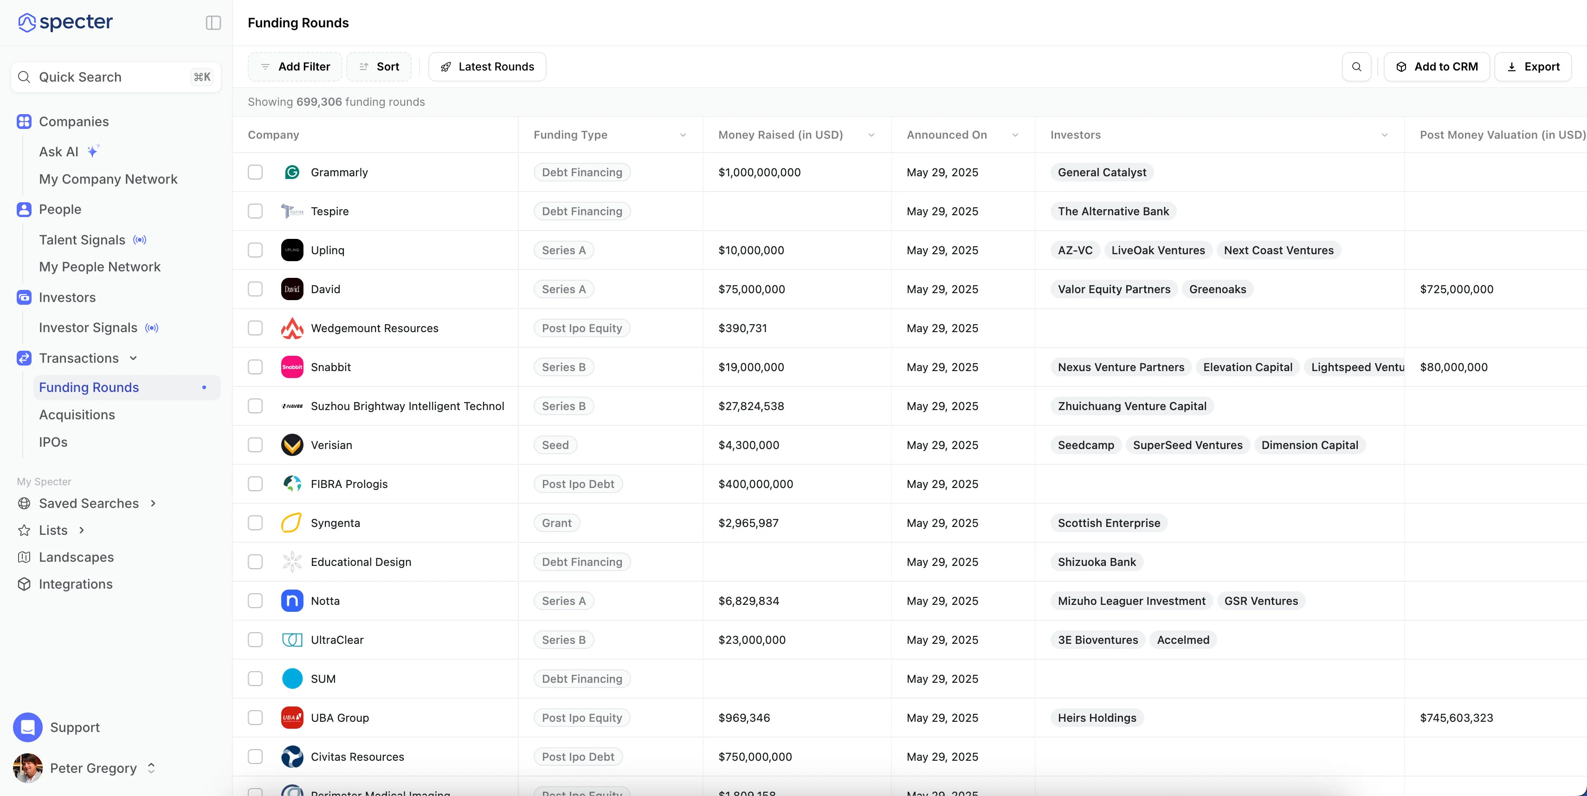Click Peter Gregory's profile avatar
This screenshot has width=1587, height=796.
coord(28,768)
